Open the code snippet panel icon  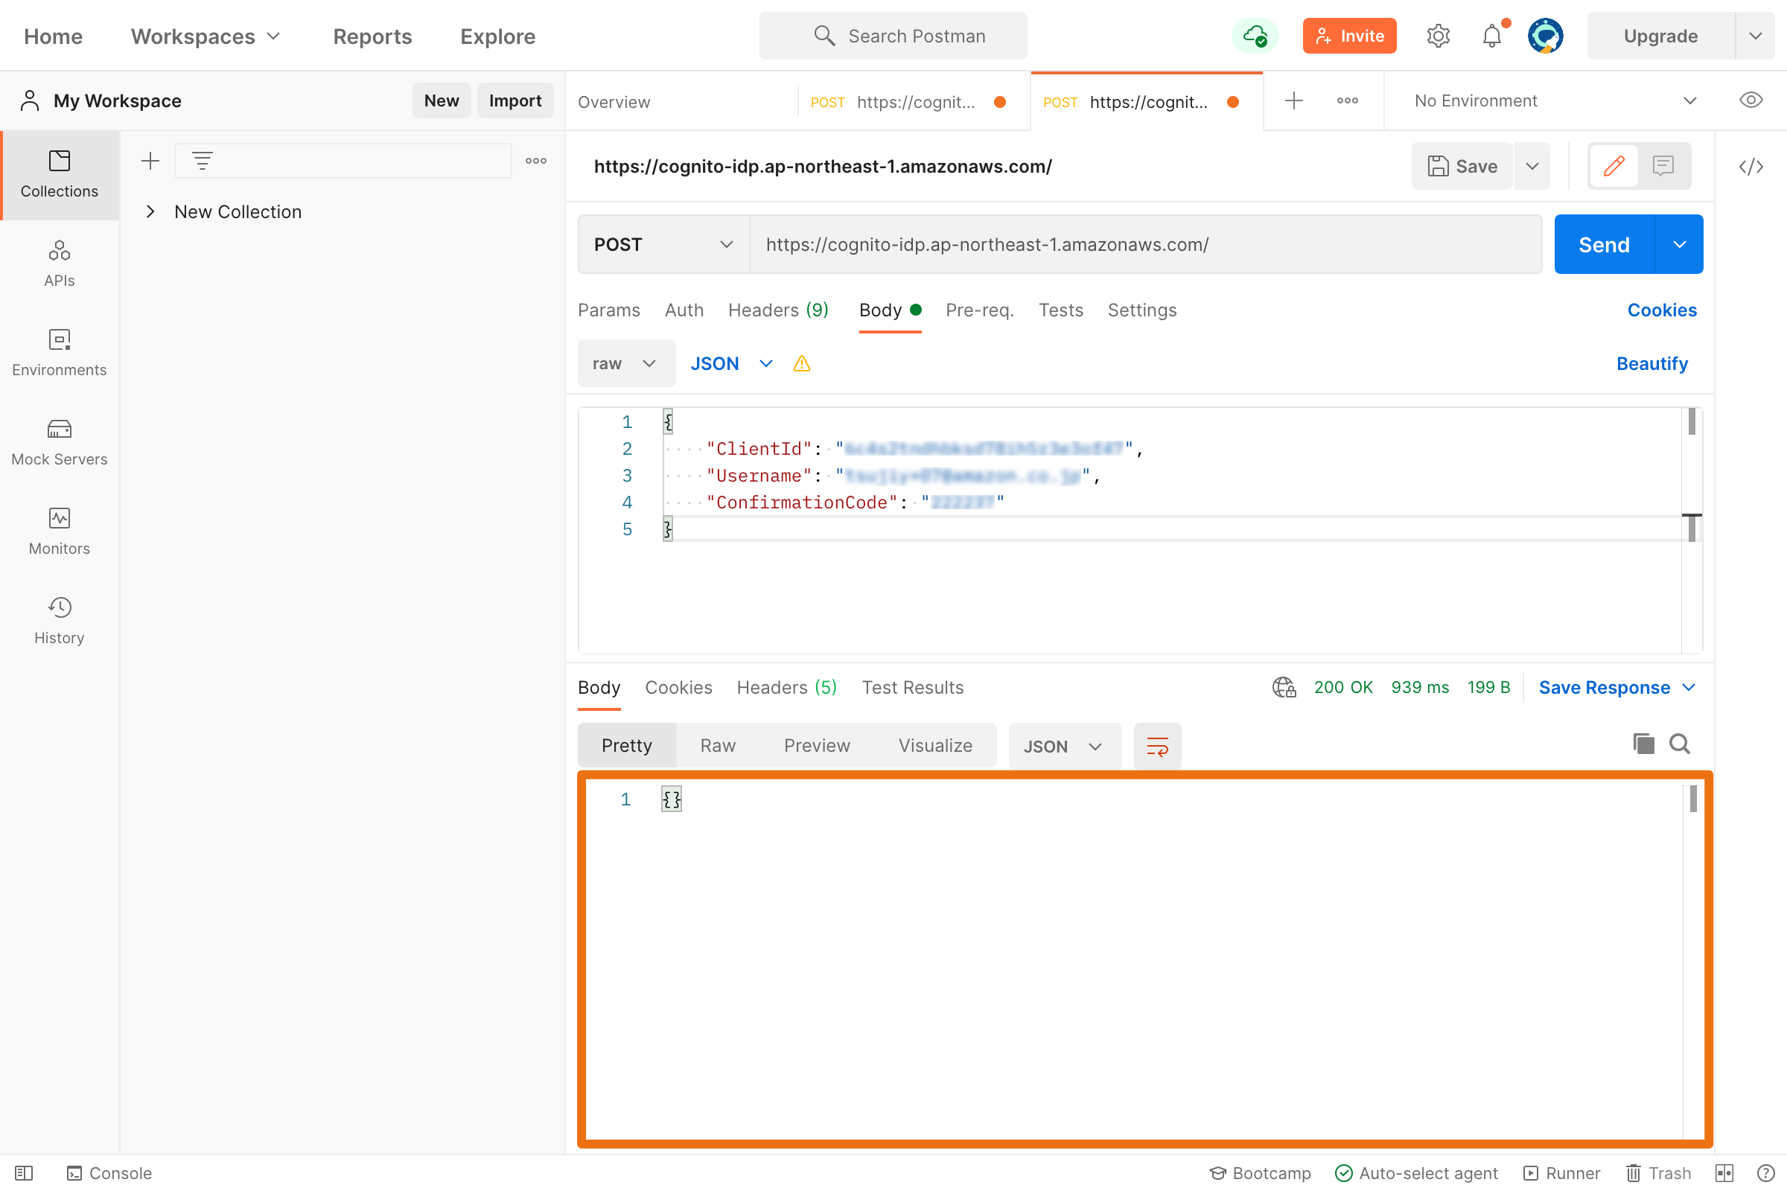tap(1751, 166)
